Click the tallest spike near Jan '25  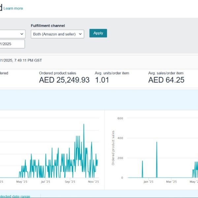click(157, 142)
